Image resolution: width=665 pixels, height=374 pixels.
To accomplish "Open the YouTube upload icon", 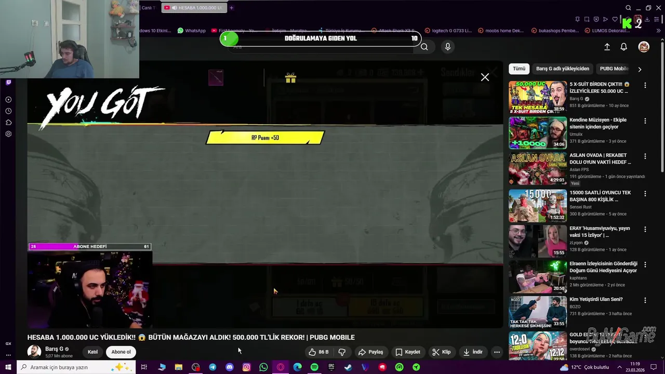I will [607, 47].
